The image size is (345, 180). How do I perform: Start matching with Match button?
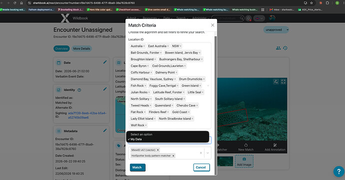tap(137, 167)
